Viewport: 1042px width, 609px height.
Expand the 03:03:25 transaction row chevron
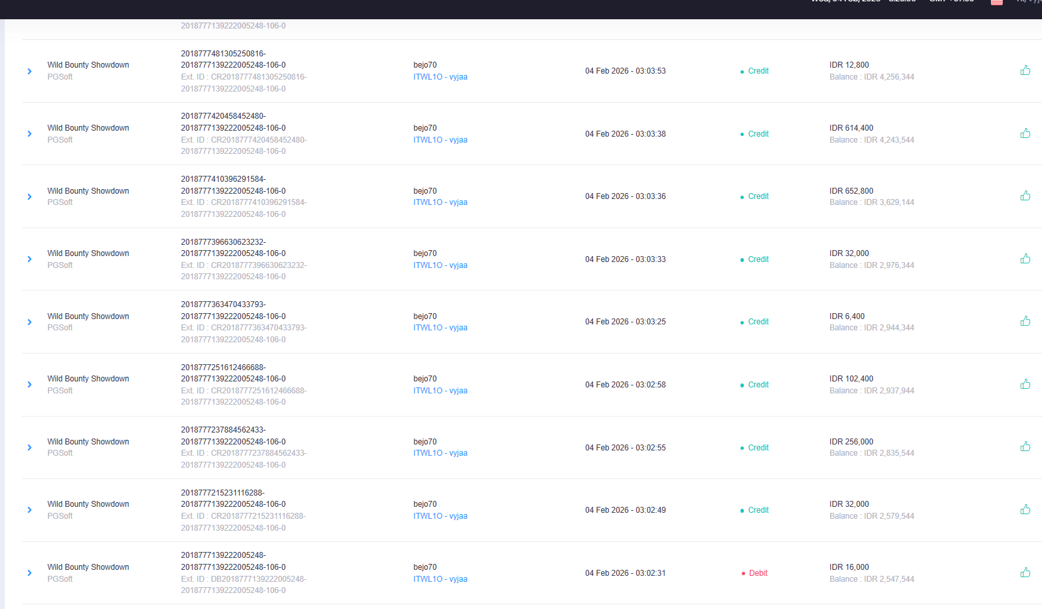[x=29, y=322]
